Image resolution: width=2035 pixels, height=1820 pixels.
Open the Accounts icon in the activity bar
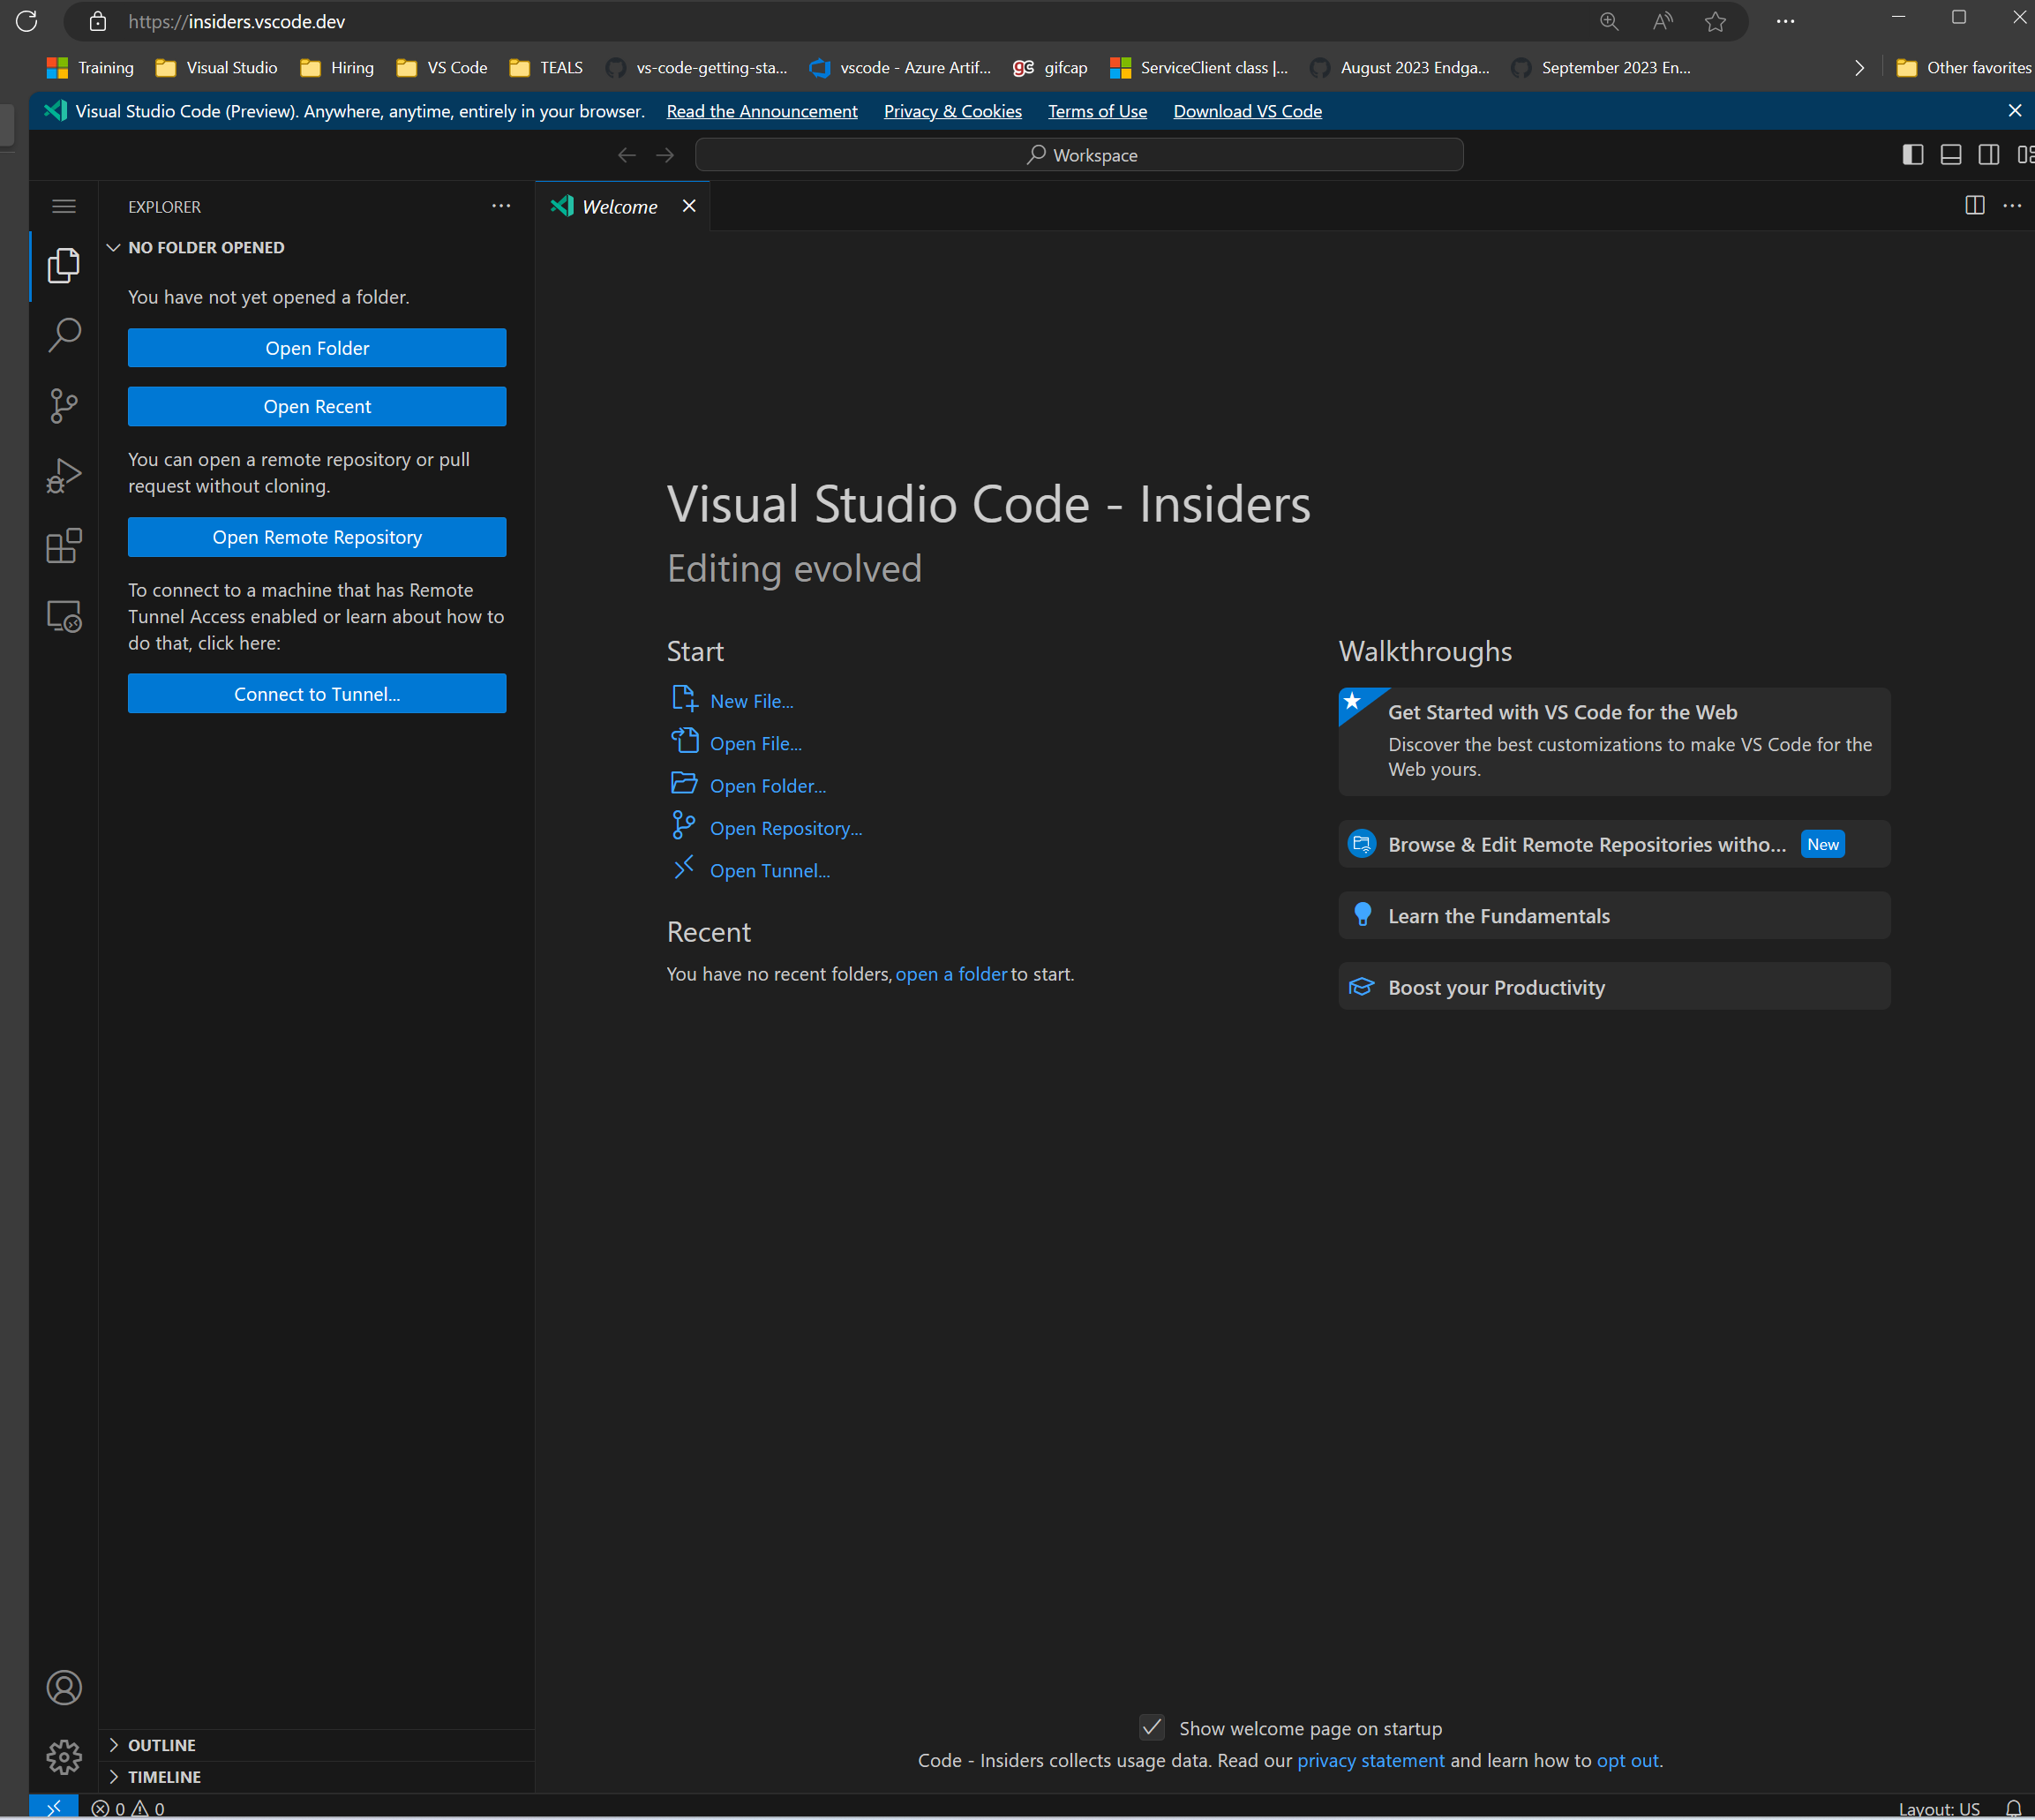point(63,1687)
